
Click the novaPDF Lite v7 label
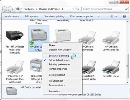(111, 76)
